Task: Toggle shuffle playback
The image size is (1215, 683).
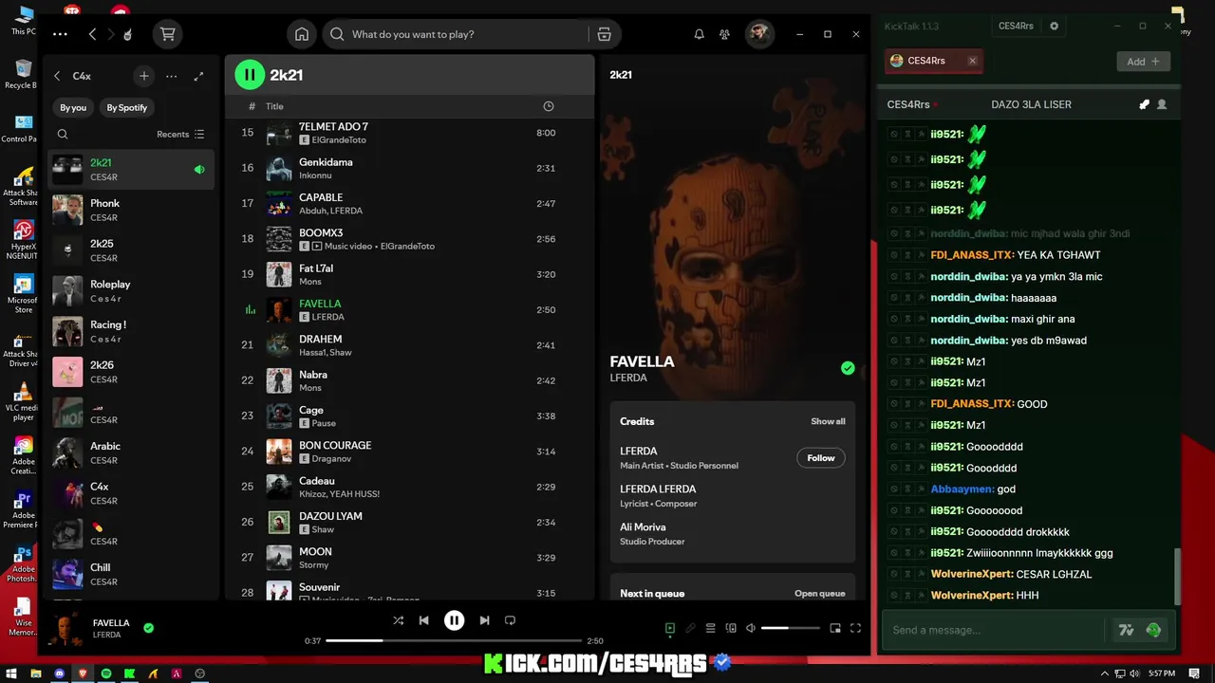Action: pyautogui.click(x=398, y=620)
